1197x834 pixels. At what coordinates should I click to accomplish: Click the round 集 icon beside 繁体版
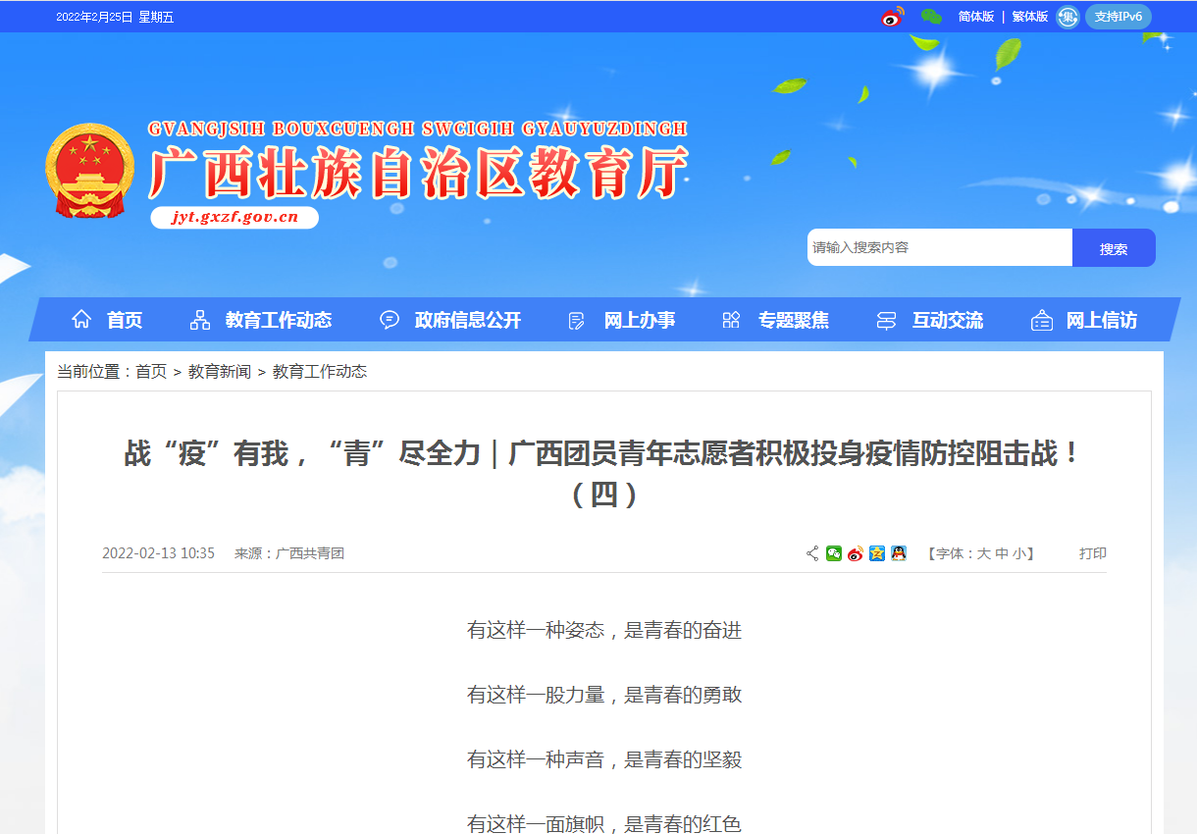pyautogui.click(x=1067, y=17)
